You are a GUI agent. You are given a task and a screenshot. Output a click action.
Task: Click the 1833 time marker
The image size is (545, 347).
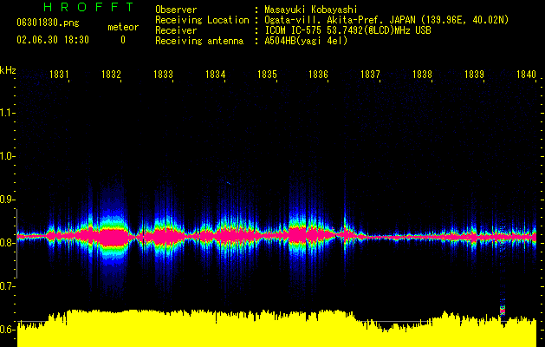[163, 75]
